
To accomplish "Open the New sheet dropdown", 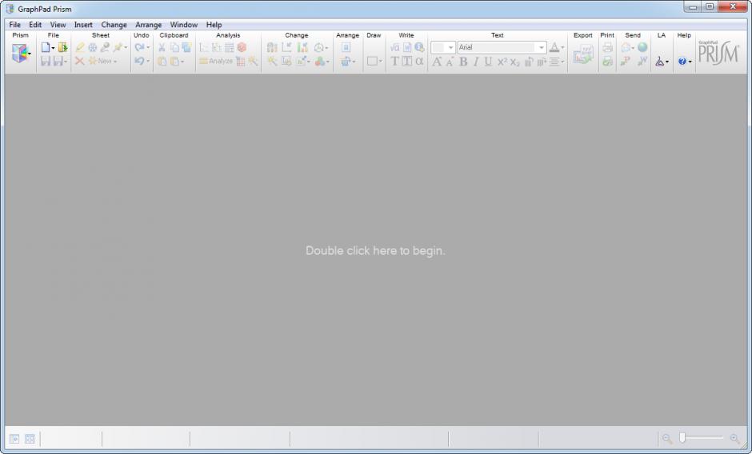I will click(102, 61).
